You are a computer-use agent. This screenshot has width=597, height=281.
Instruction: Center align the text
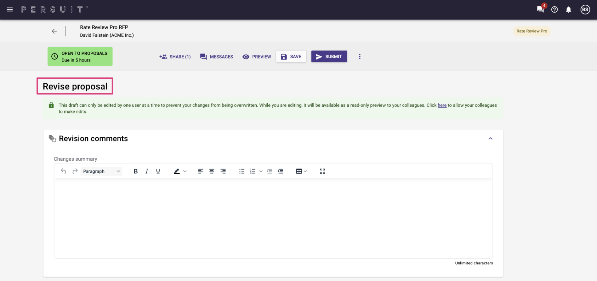[x=212, y=171]
